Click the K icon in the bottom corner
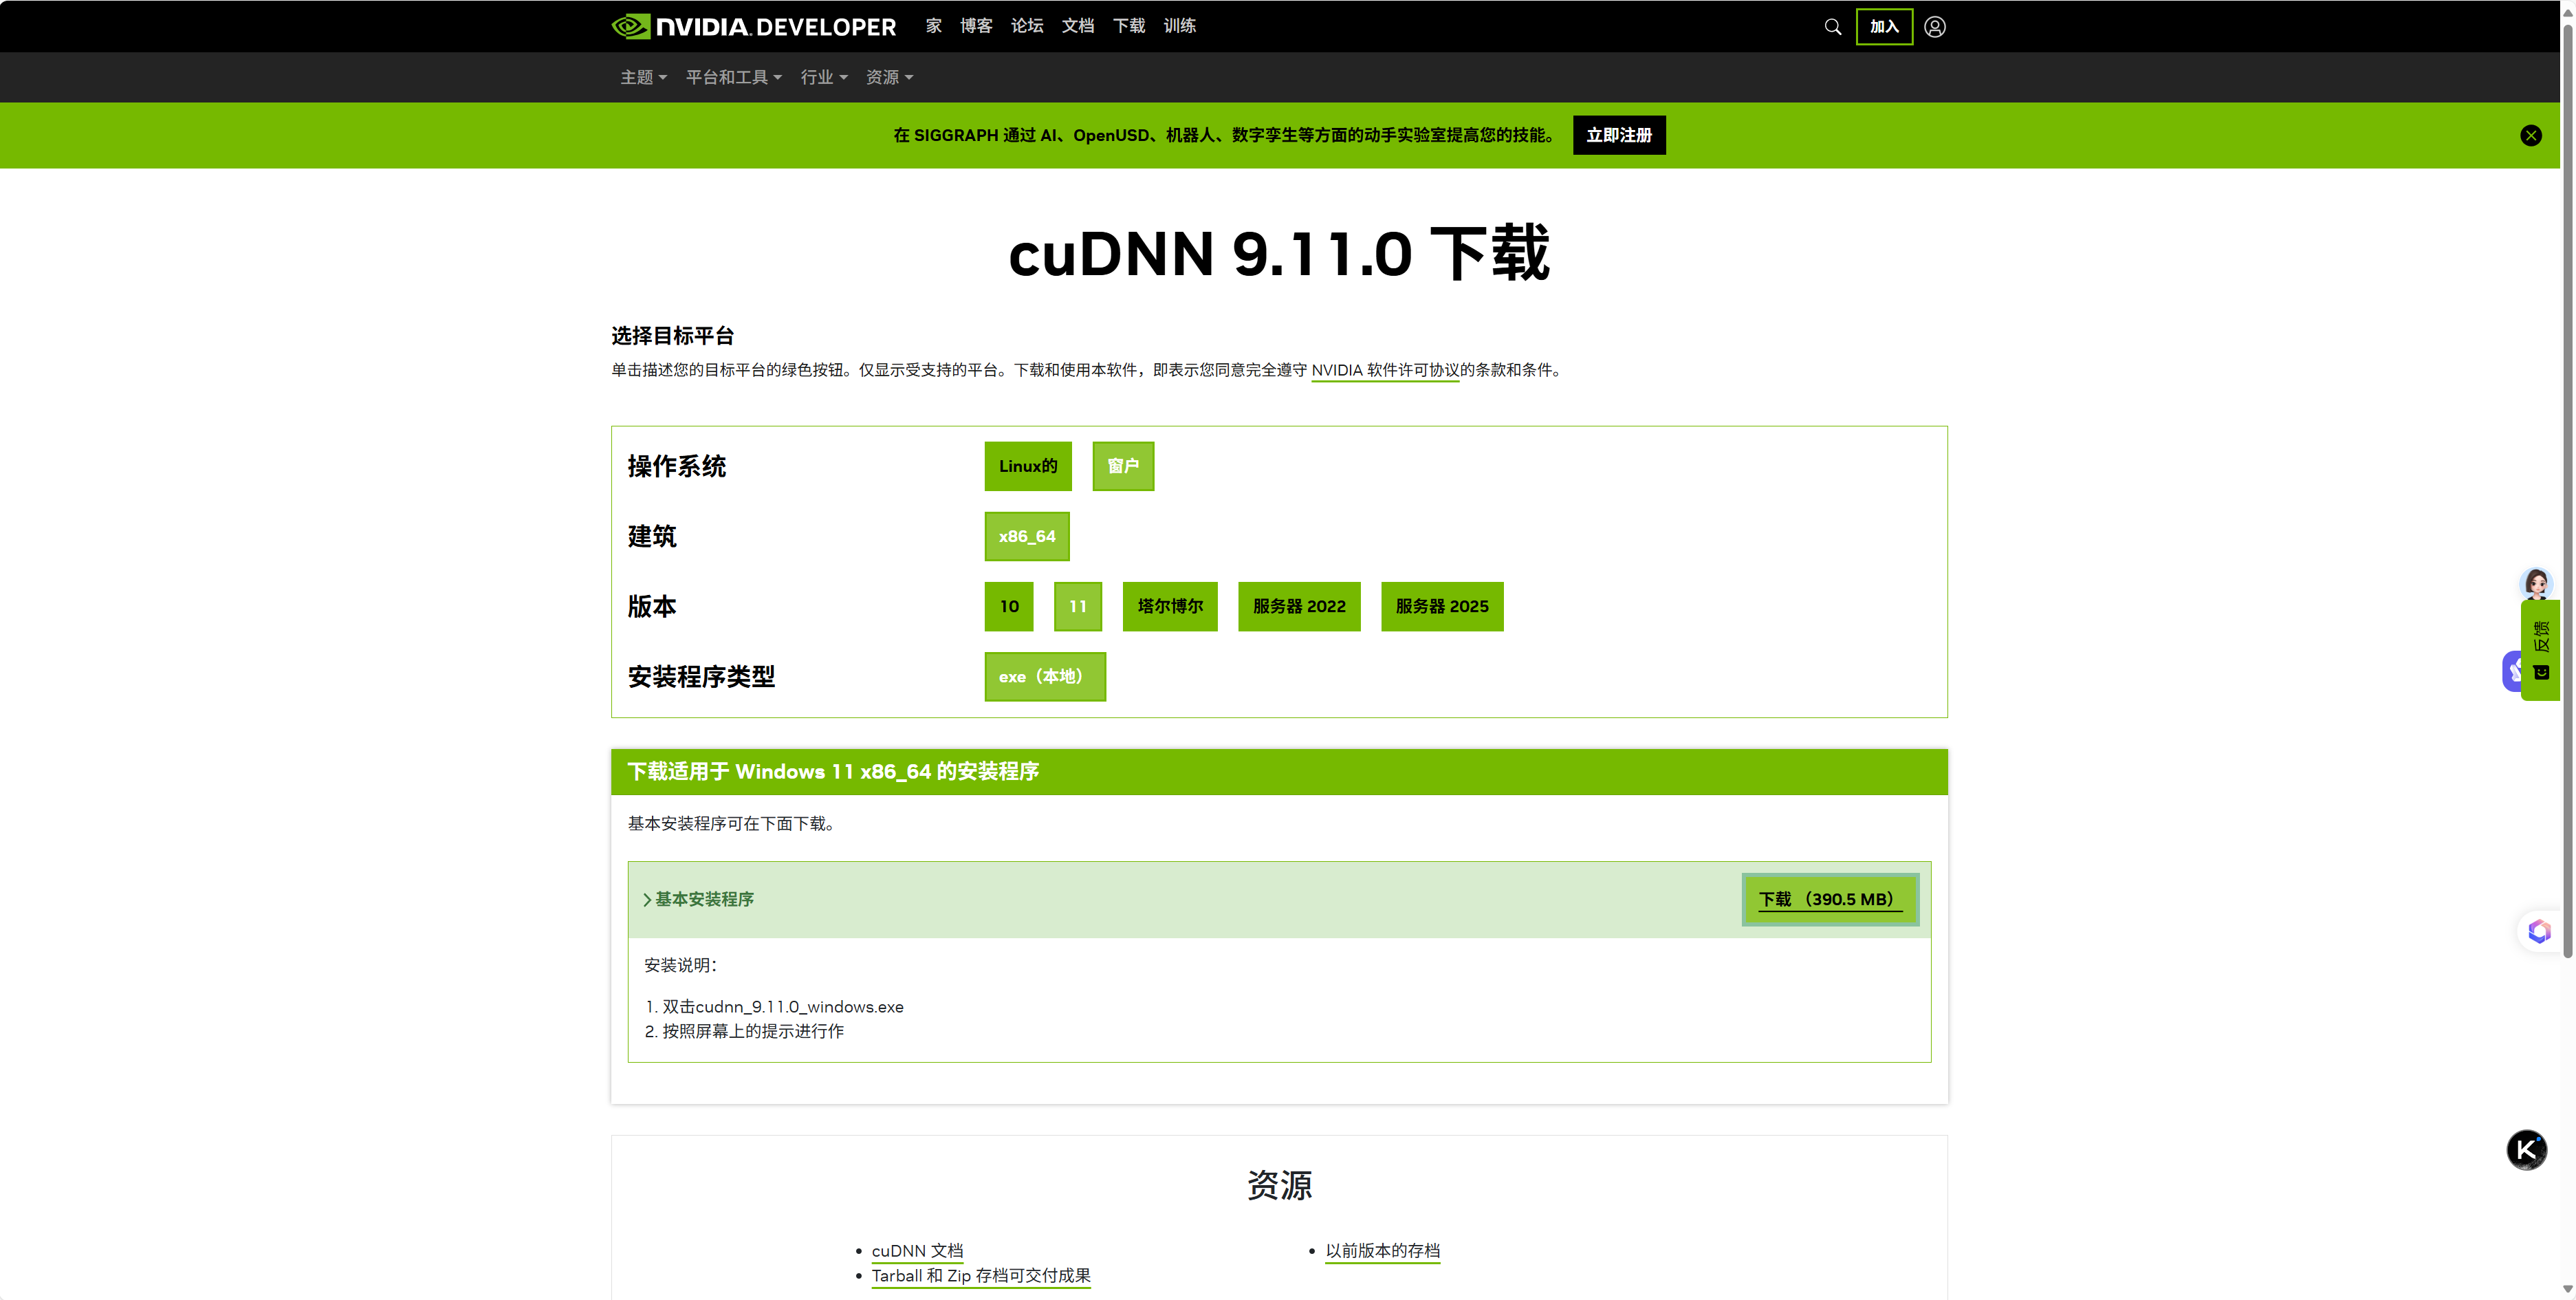The width and height of the screenshot is (2576, 1300). [2527, 1149]
